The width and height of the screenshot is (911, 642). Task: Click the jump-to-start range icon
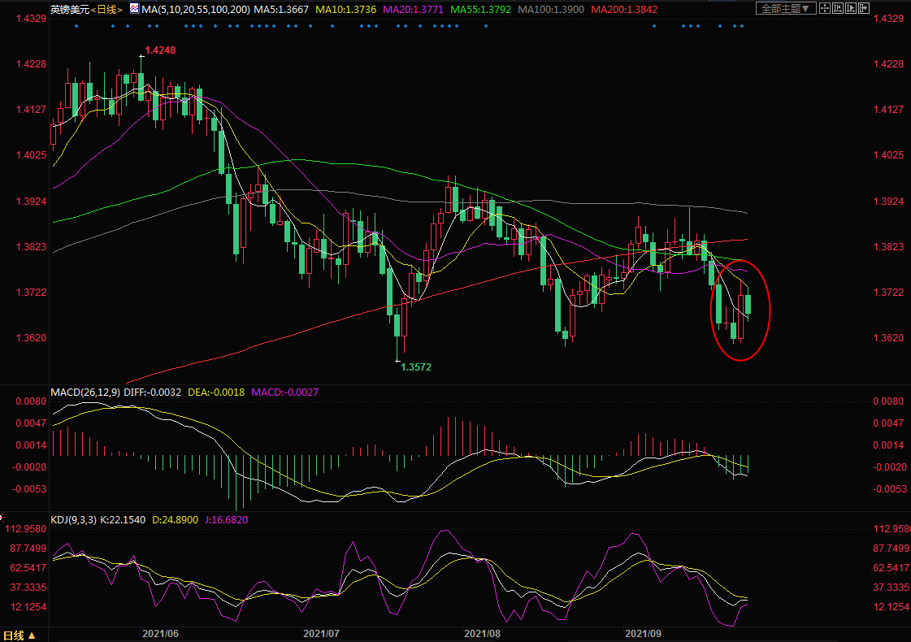[837, 9]
